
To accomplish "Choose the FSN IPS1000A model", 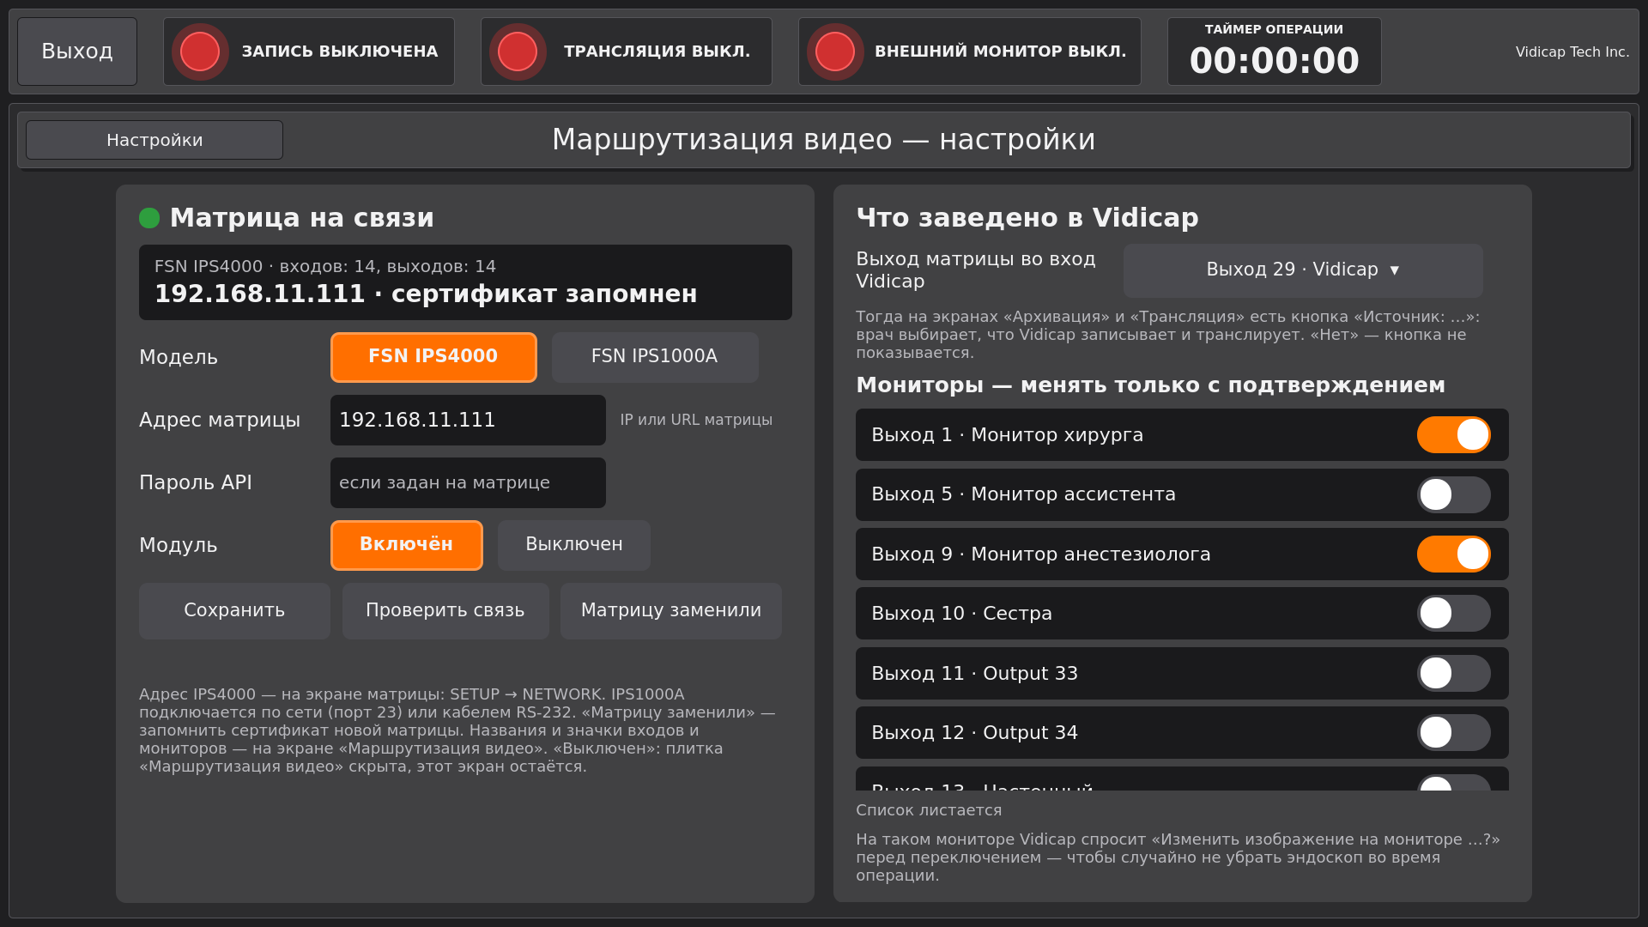I will pos(655,357).
